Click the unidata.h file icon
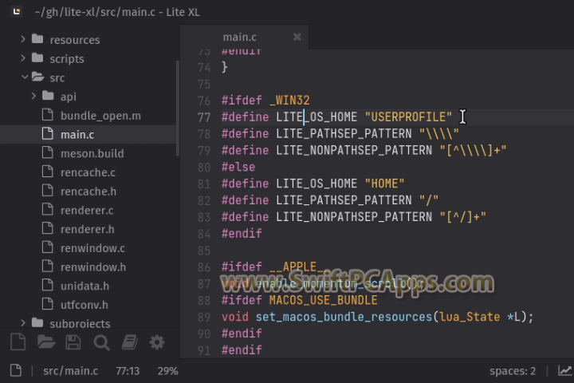 48,286
